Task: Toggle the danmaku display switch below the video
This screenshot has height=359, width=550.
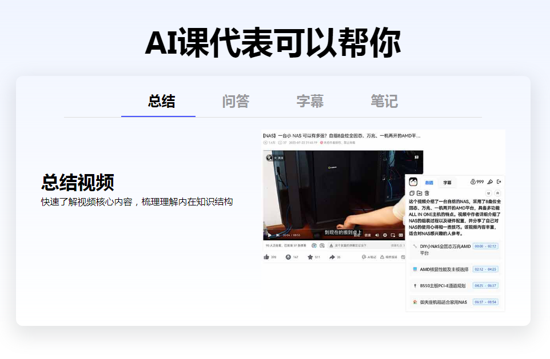Action: click(x=314, y=245)
